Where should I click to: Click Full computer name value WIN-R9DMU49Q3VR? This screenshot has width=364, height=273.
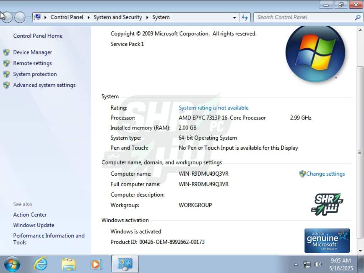[x=204, y=184]
